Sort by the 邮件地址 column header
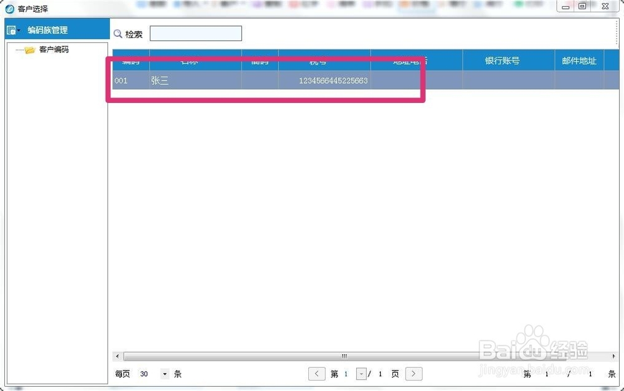The width and height of the screenshot is (624, 391). pos(579,60)
